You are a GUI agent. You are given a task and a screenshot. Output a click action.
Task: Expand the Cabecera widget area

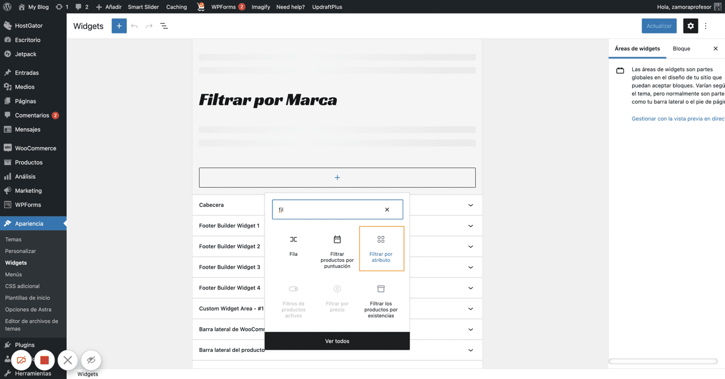tap(470, 205)
